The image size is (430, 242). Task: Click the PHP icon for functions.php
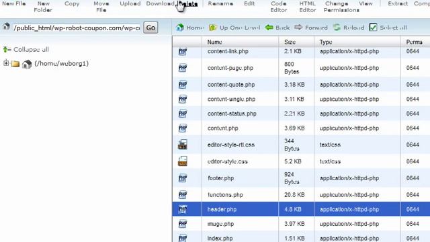[x=183, y=195]
